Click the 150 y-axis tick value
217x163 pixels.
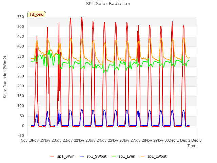click(21, 96)
